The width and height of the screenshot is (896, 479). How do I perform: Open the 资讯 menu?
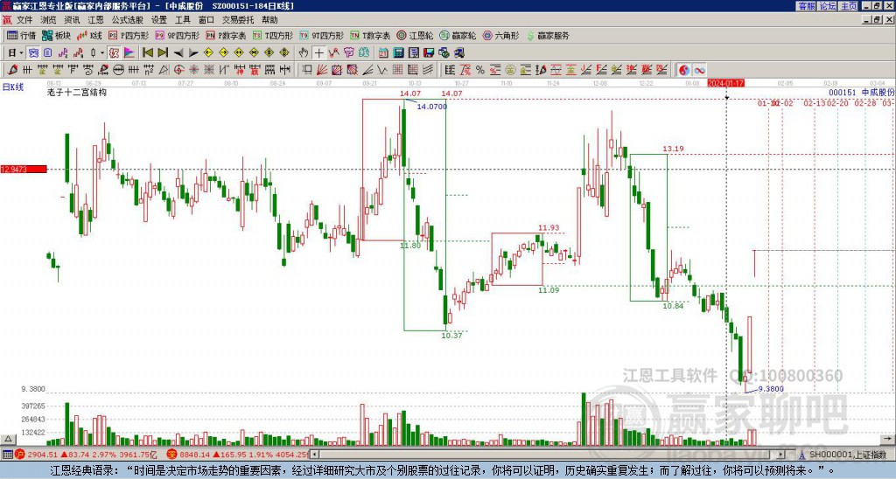click(x=72, y=20)
